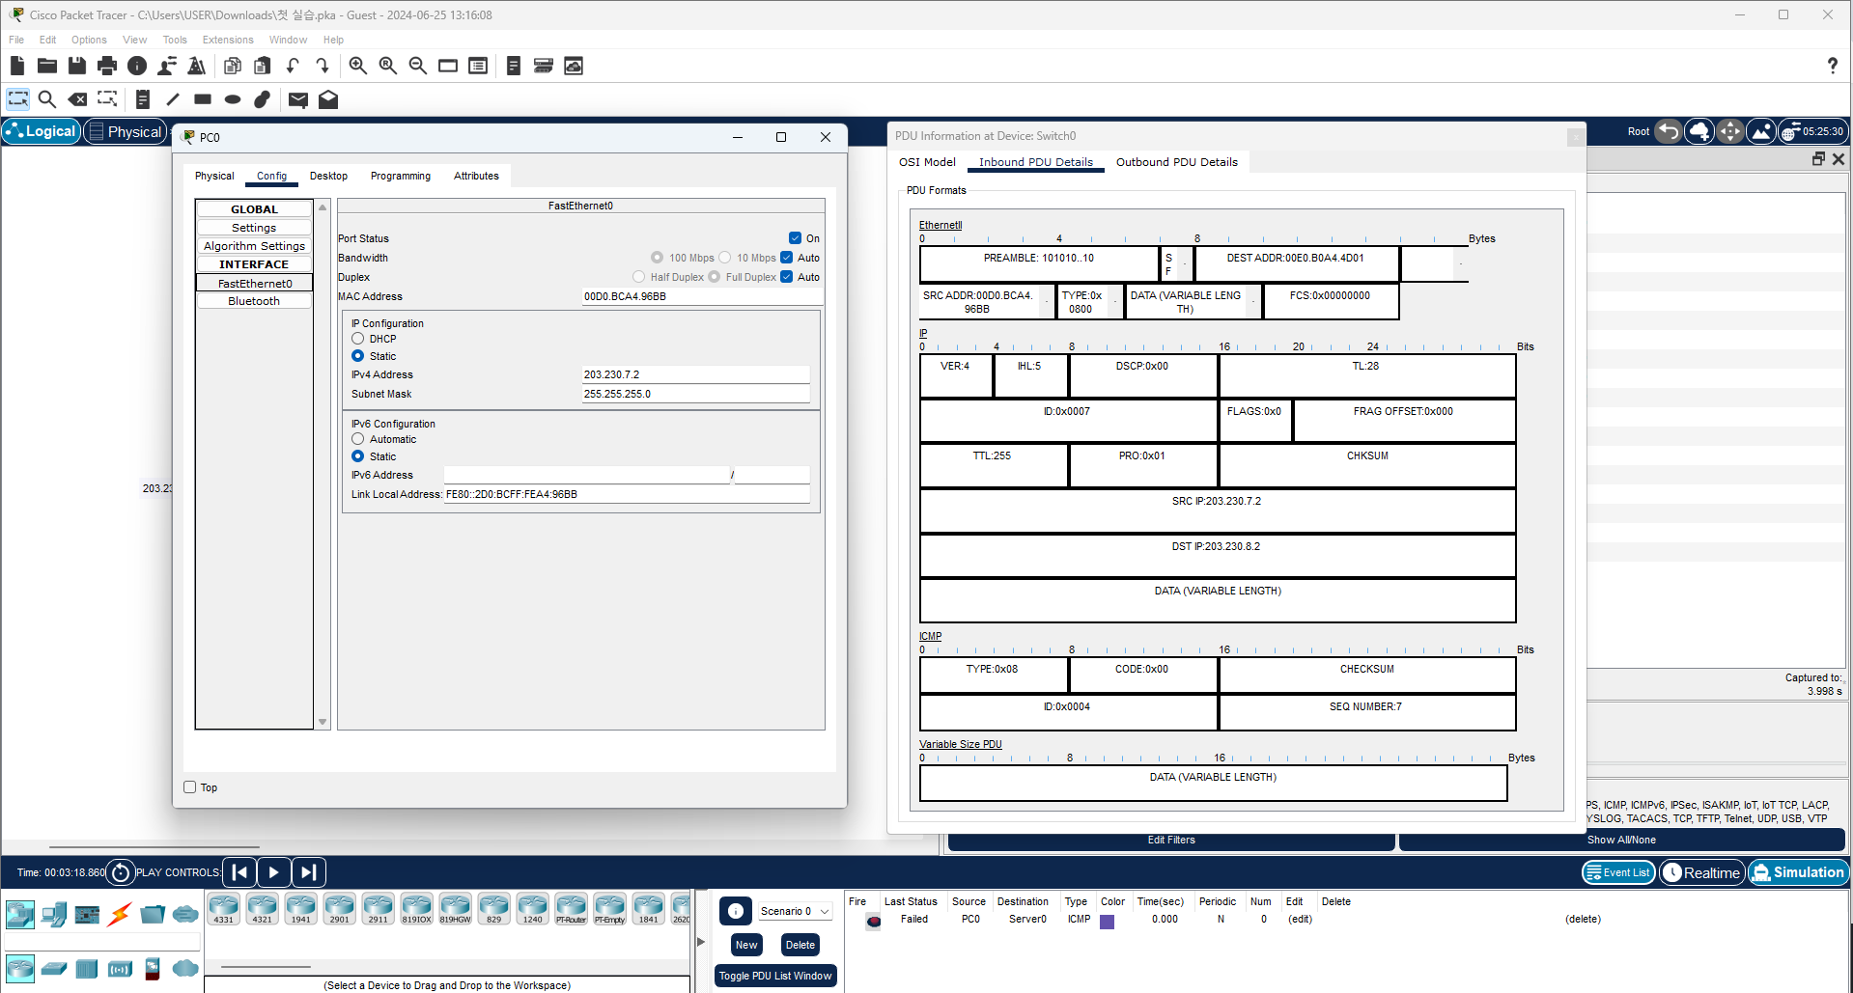The height and width of the screenshot is (993, 1853).
Task: Choose the Select tool in the second toolbar
Action: [x=18, y=99]
